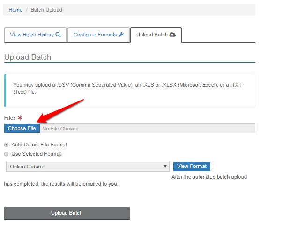Screen dimensions: 289x232
Task: Open the View Batch History tab
Action: tap(35, 35)
